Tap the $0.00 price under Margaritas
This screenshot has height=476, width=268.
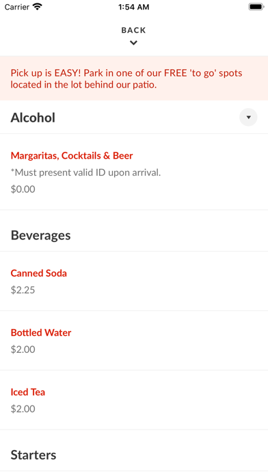coord(23,189)
